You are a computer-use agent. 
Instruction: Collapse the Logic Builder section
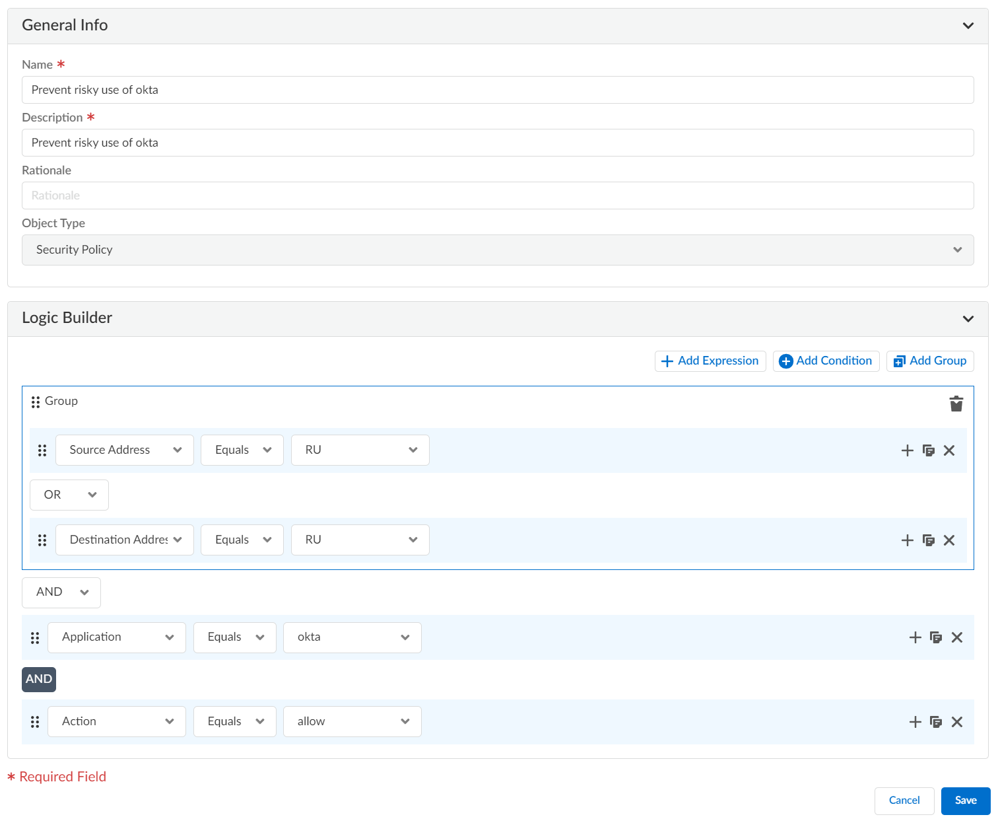point(968,318)
